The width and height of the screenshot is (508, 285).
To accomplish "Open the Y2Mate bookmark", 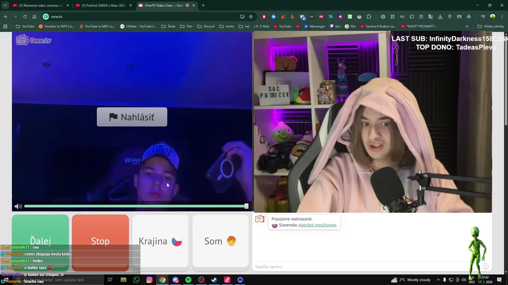I will point(138,27).
